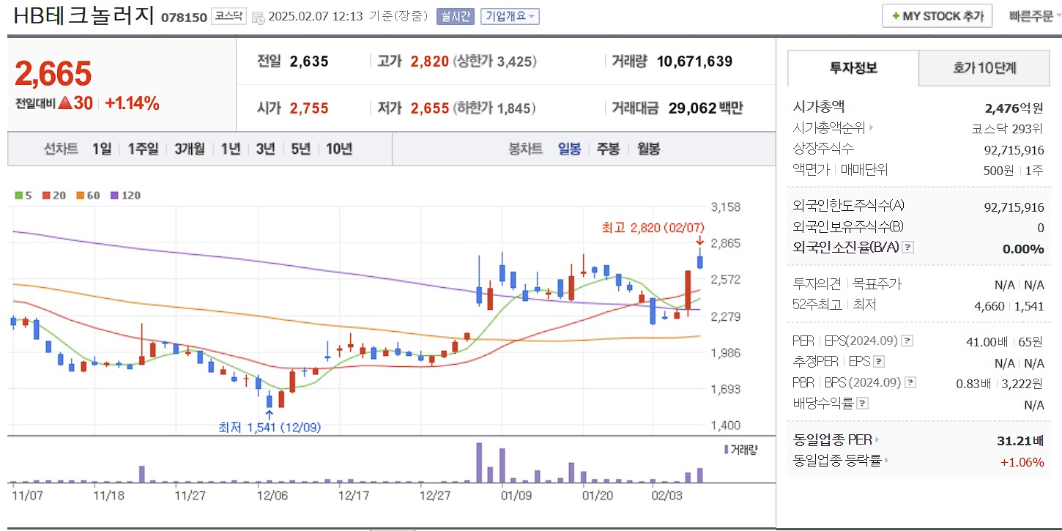Click the 거래량 legend marker in volume chart
Screen dimensions: 1062x531
click(x=726, y=449)
